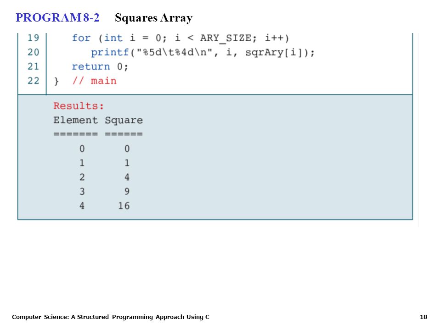Image resolution: width=441 pixels, height=330 pixels.
Task: Select line number 21
Action: tap(33, 66)
